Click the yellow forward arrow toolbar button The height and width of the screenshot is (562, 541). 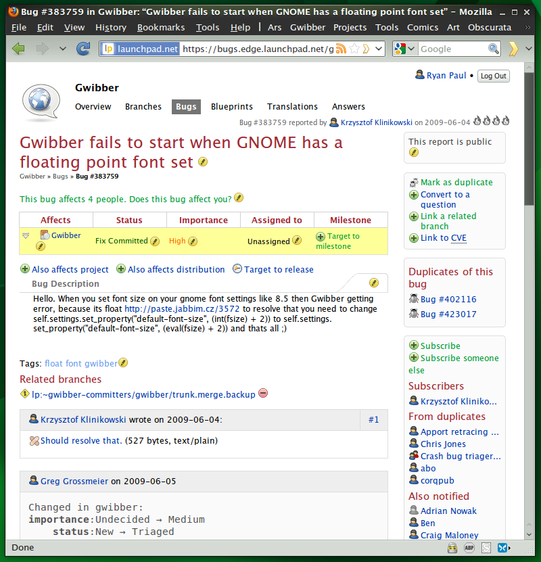point(513,49)
